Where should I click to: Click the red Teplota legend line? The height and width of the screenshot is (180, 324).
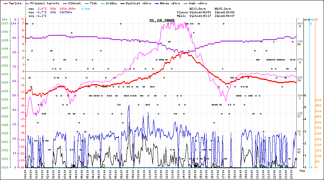pos(5,3)
